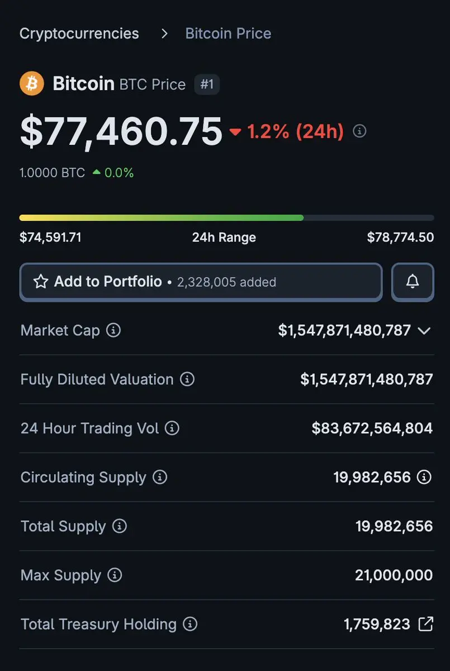Click the Market Cap info icon

point(113,330)
